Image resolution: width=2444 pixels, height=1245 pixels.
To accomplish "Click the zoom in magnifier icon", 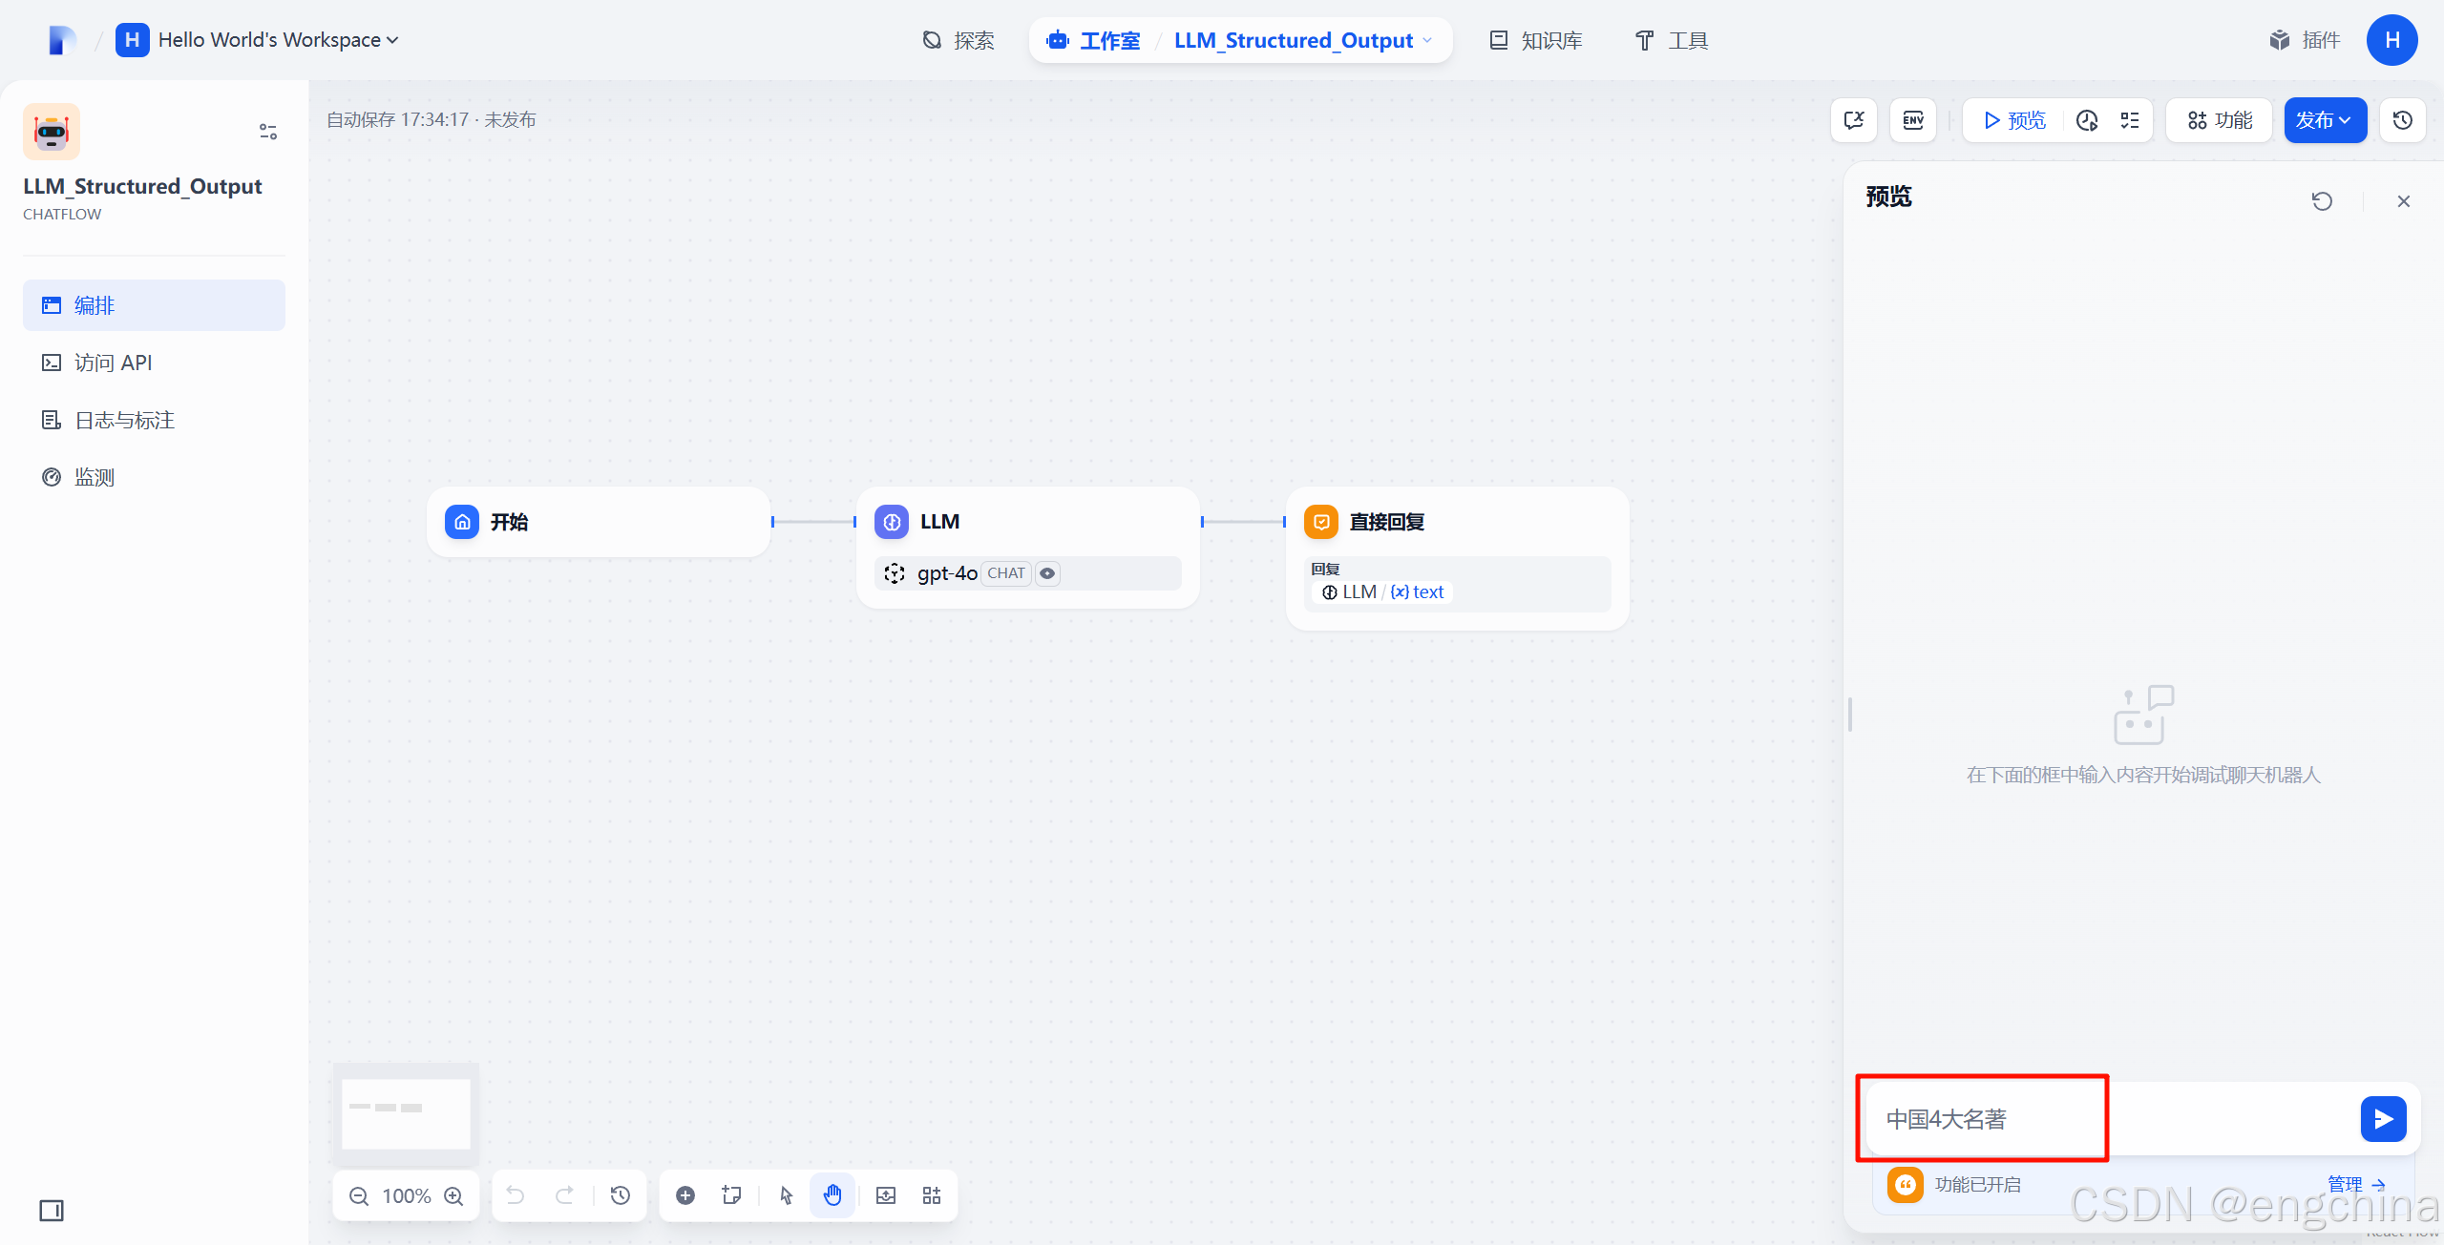I will [454, 1195].
